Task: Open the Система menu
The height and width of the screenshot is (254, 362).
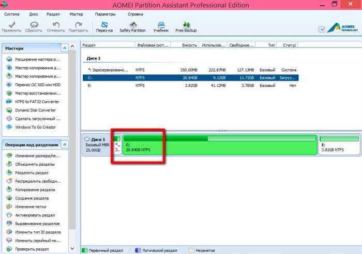Action: pos(12,14)
